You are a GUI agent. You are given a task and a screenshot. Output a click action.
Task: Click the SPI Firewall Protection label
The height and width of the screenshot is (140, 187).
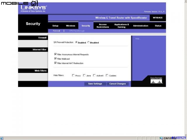[63, 42]
